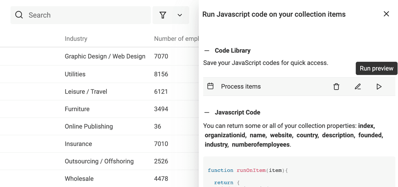Click employee count 7070
398x187 pixels.
[x=161, y=56]
